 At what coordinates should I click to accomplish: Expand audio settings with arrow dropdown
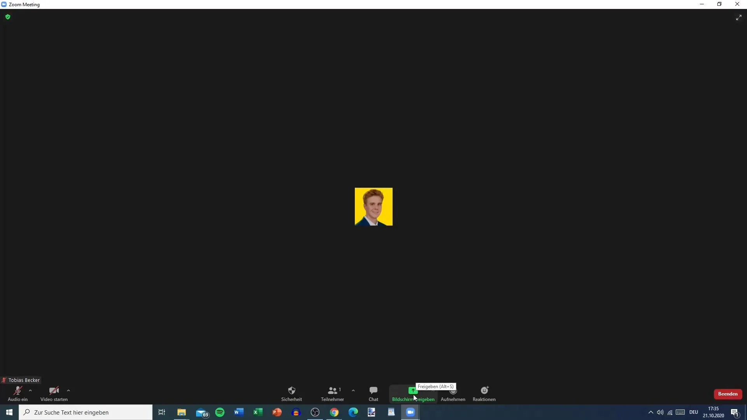(x=30, y=391)
